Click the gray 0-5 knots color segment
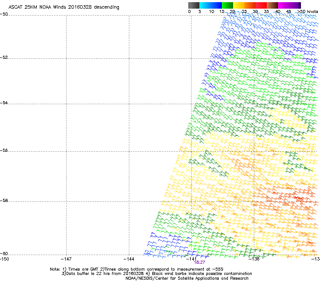320x281 pixels. pyautogui.click(x=194, y=5)
